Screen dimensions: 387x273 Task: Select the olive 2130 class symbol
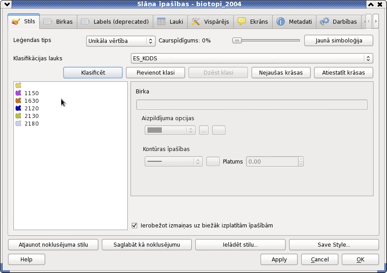[18, 116]
